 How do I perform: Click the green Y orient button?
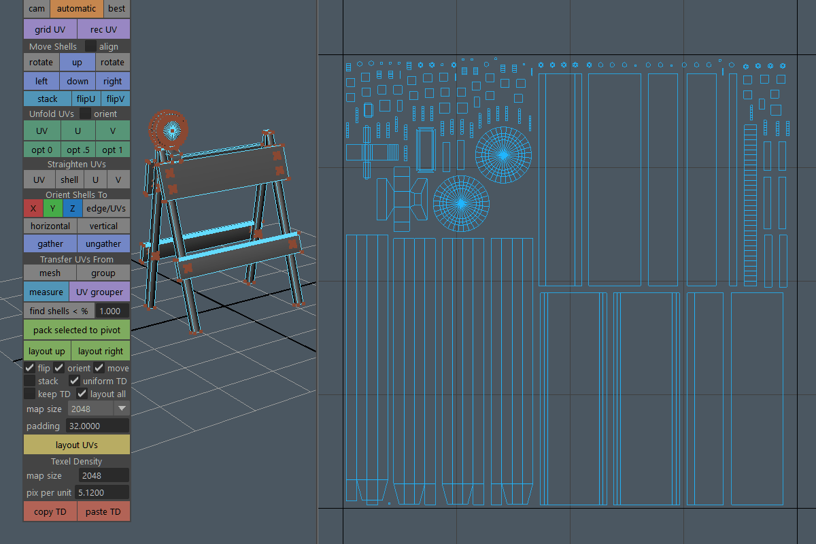[x=53, y=208]
